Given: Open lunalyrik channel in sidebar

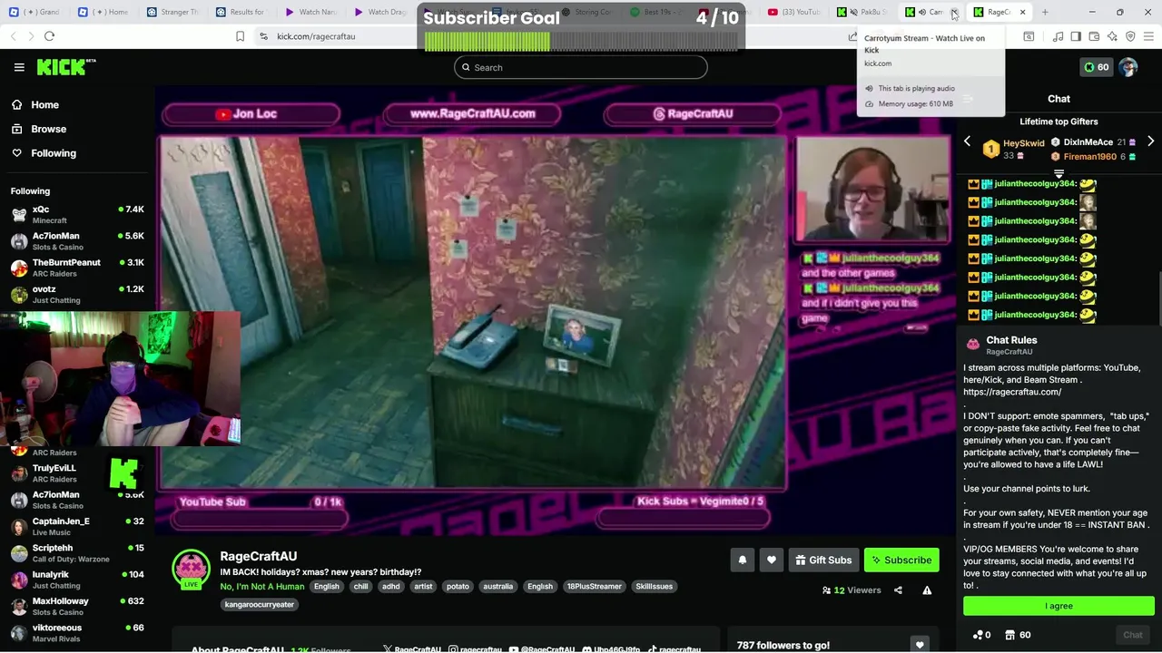Looking at the screenshot, I should [77, 580].
